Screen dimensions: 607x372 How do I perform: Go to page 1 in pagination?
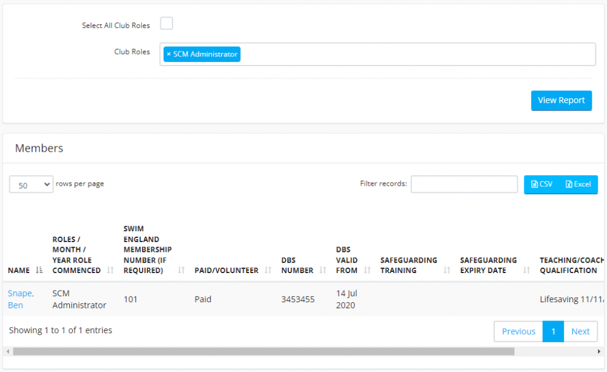pos(553,331)
